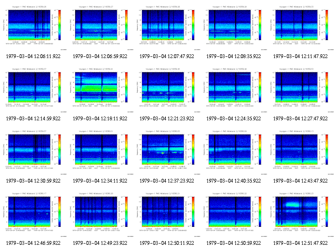Select the 12:21:23.922 spectrogram thumbnail

click(x=167, y=90)
